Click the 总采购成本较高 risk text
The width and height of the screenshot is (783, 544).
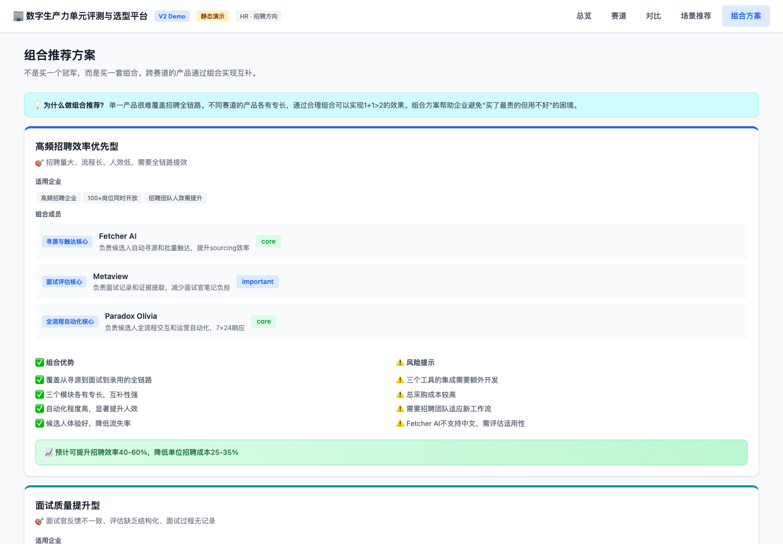click(x=431, y=394)
